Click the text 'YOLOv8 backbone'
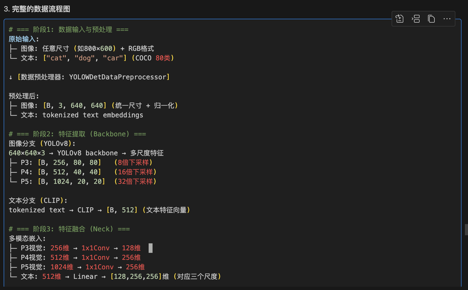Image resolution: width=468 pixels, height=290 pixels. pos(87,153)
